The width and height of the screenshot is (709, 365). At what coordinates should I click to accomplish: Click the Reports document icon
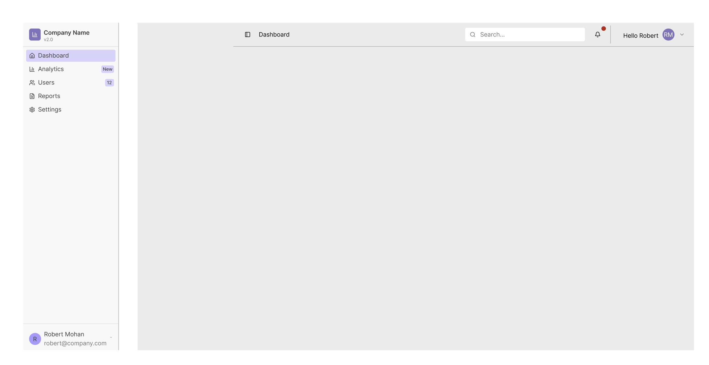32,96
